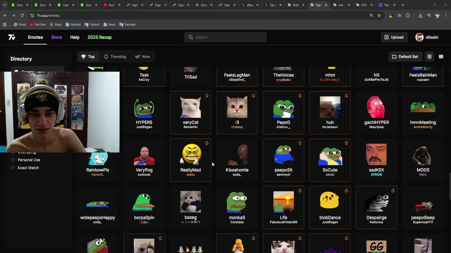Image resolution: width=451 pixels, height=253 pixels.
Task: Open the MODS emote
Action: pos(423,160)
